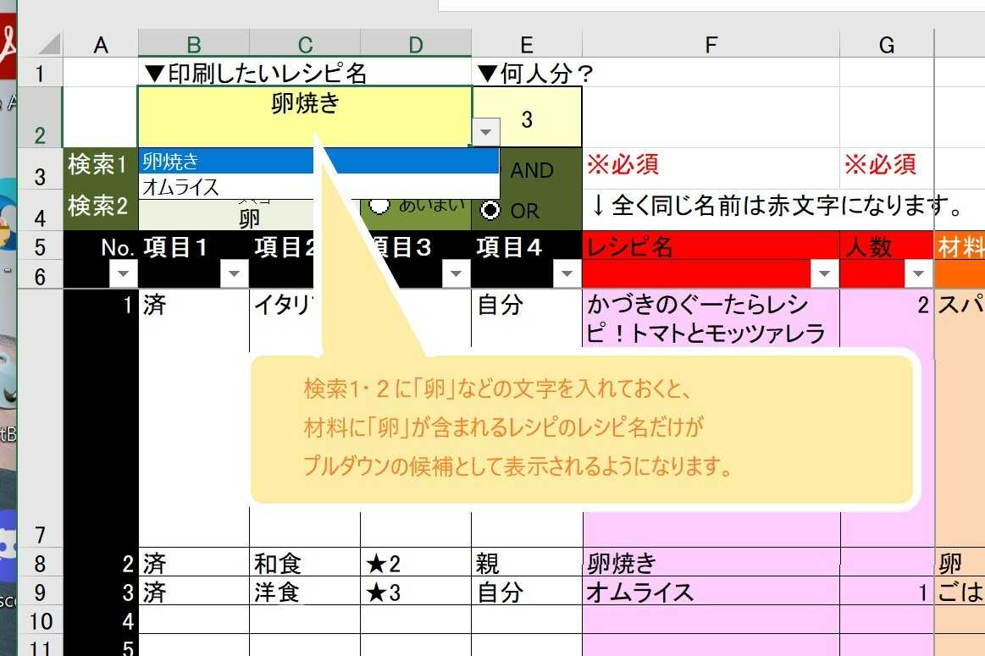Click the yellow recipe cell showing 卵焼き
Image resolution: width=985 pixels, height=656 pixels.
tap(305, 118)
